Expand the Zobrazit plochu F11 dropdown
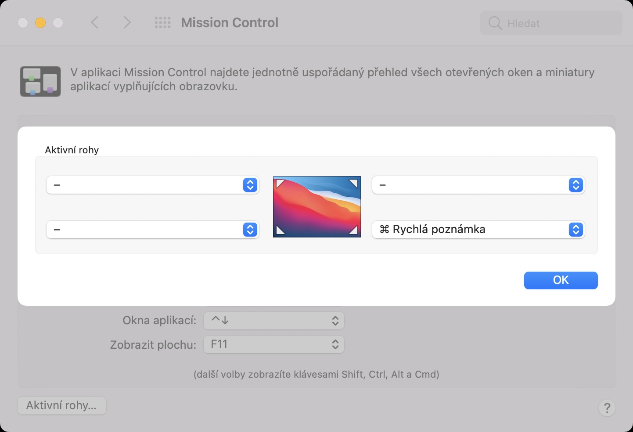 (x=273, y=344)
